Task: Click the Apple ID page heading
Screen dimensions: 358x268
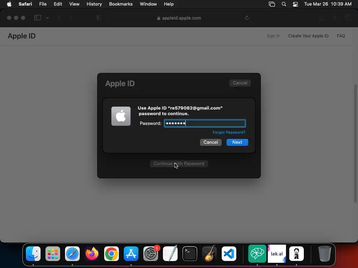Action: (22, 36)
